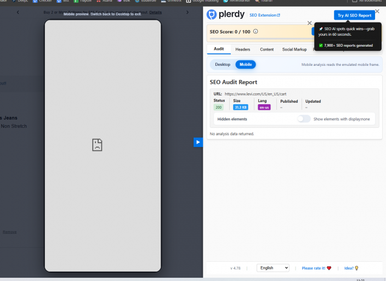Click the sad page error icon
Image resolution: width=386 pixels, height=281 pixels.
point(97,145)
